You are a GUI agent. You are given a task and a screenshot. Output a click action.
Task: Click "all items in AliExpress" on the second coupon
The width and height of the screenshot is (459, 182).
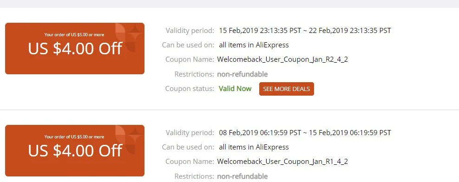[x=254, y=147]
